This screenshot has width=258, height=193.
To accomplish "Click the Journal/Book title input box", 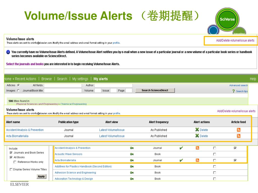I will pyautogui.click(x=63, y=90).
